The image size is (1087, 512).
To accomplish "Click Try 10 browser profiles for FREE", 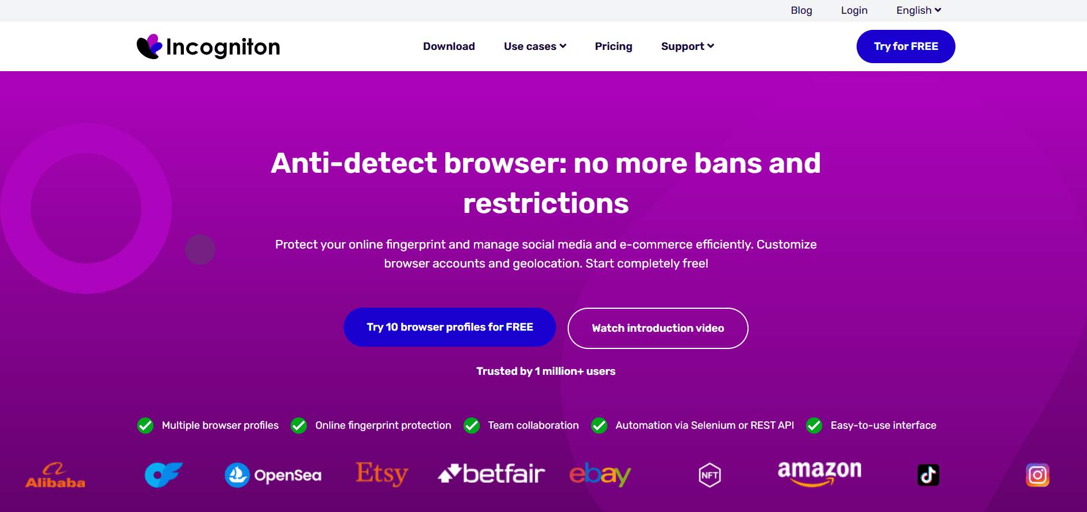I will pyautogui.click(x=450, y=327).
